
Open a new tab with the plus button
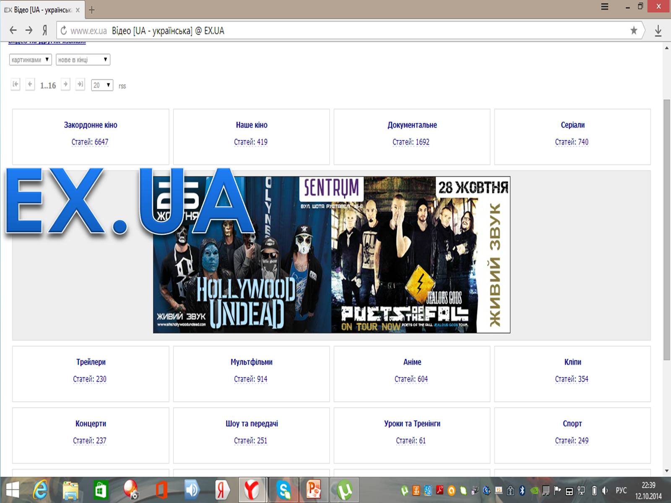coord(92,10)
